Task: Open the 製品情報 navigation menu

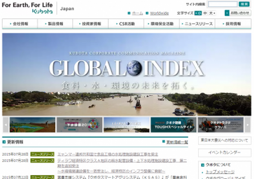Action: point(55,24)
